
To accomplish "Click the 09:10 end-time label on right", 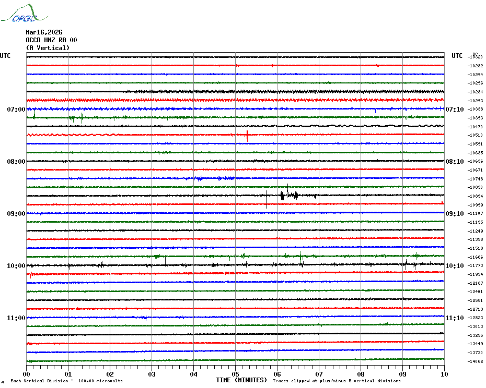I will coord(454,214).
